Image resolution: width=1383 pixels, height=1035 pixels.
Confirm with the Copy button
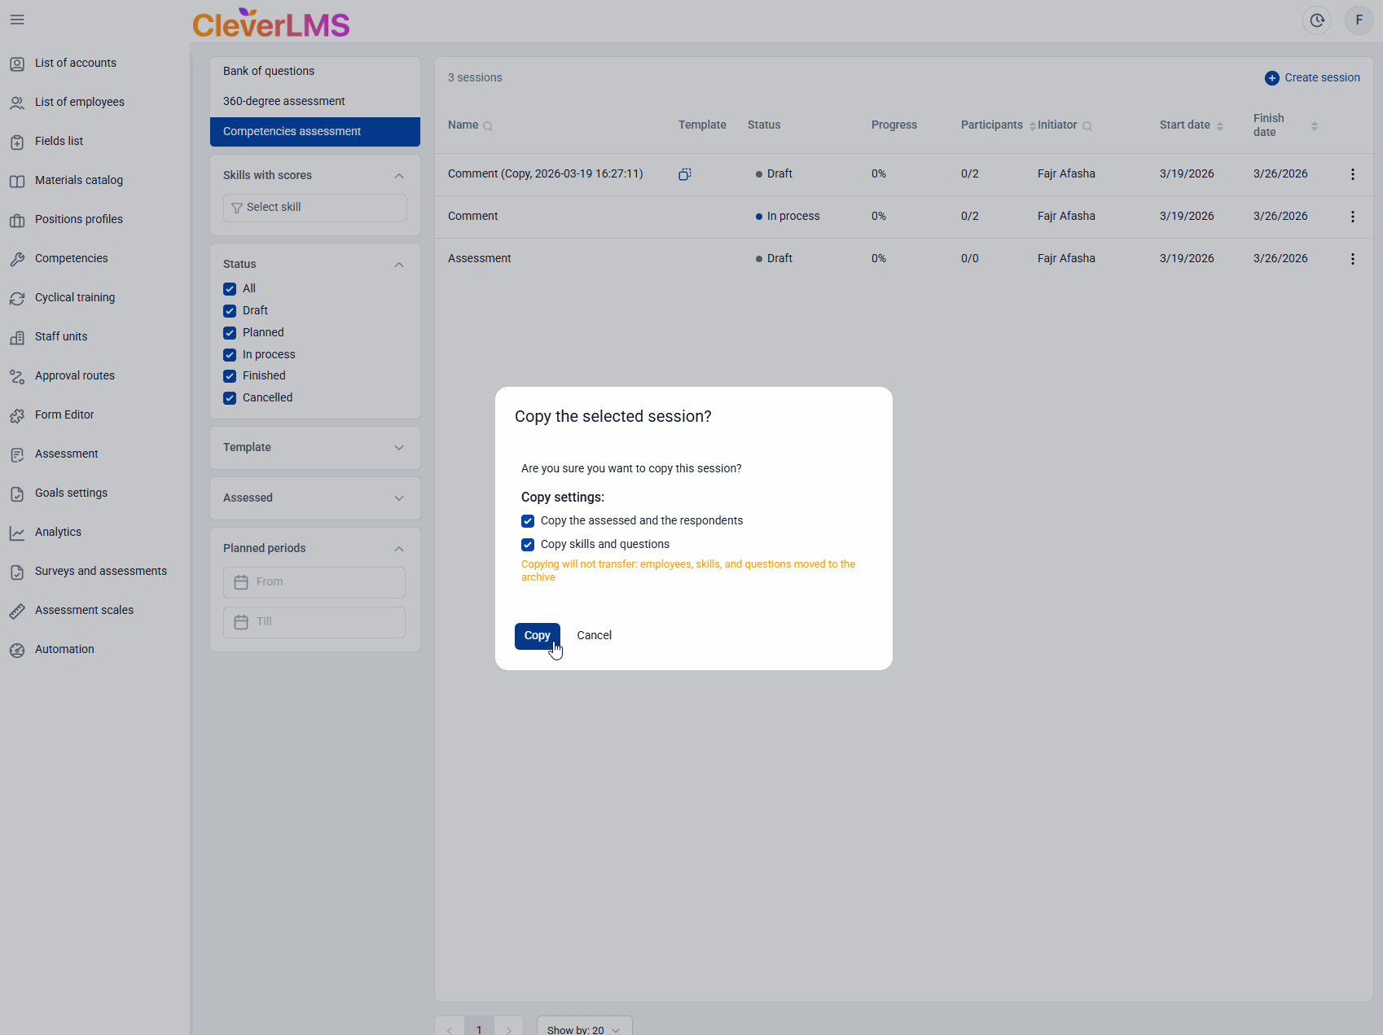click(x=537, y=636)
